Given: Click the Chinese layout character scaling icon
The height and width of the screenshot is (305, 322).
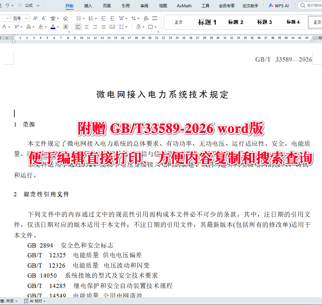Looking at the screenshot, I should point(121,19).
